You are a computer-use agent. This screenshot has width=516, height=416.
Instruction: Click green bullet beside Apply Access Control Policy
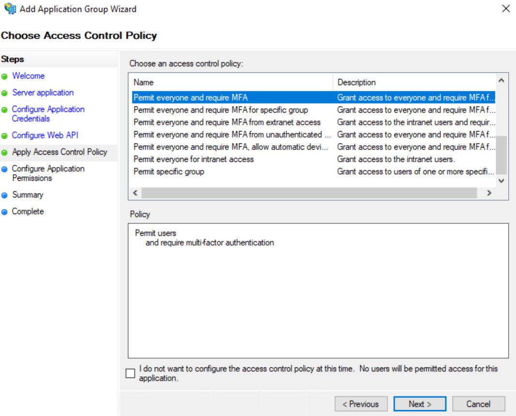coord(4,153)
